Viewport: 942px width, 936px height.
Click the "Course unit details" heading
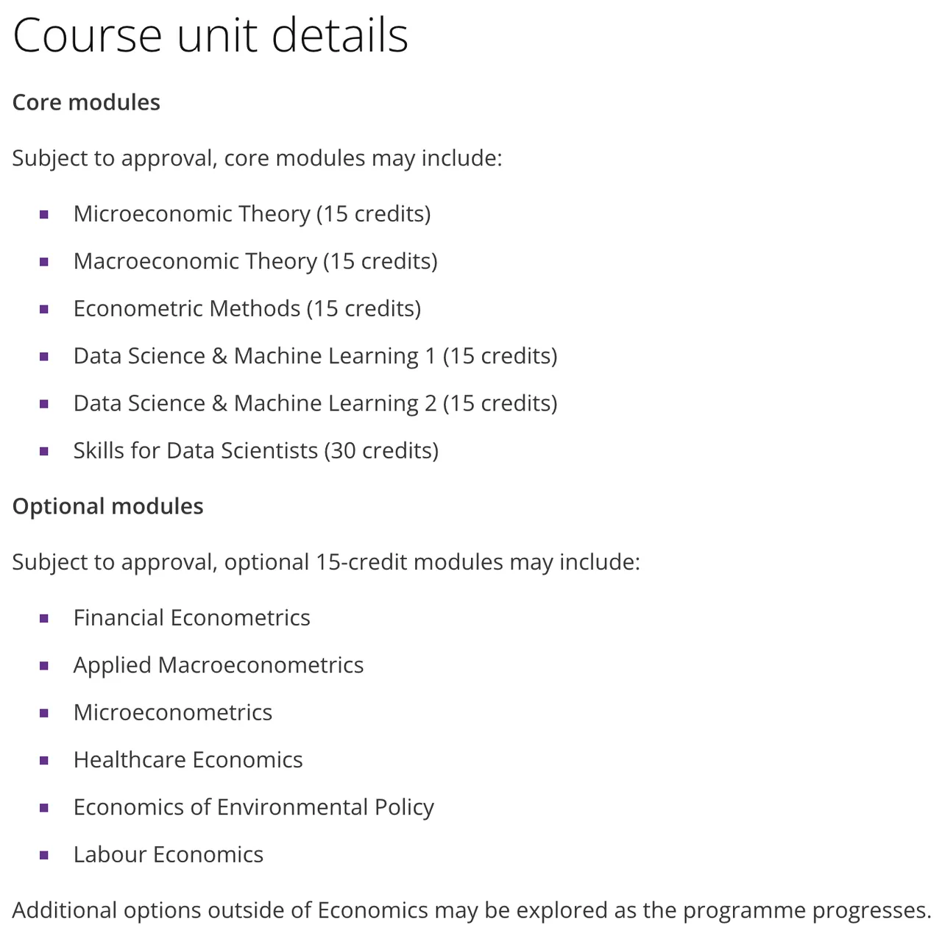tap(210, 35)
